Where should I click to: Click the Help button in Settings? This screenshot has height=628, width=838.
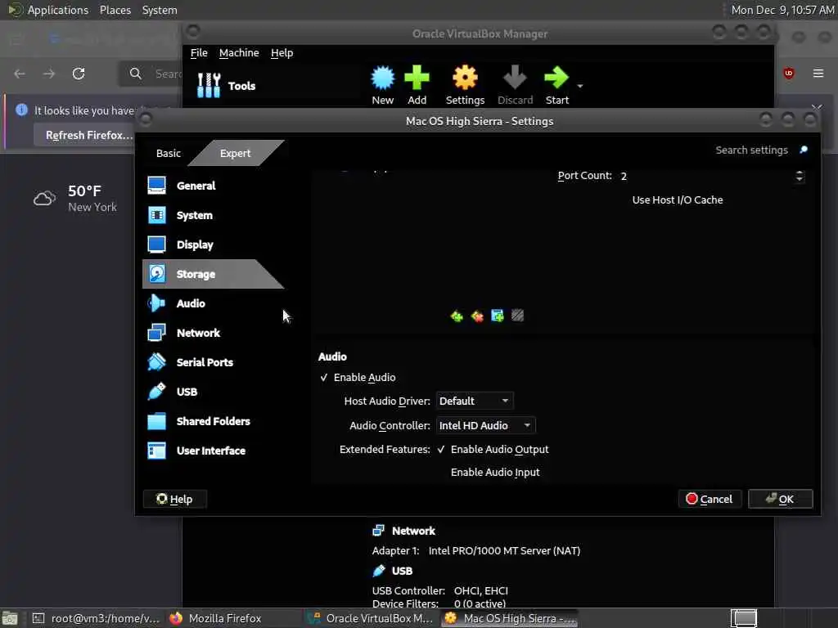click(175, 500)
